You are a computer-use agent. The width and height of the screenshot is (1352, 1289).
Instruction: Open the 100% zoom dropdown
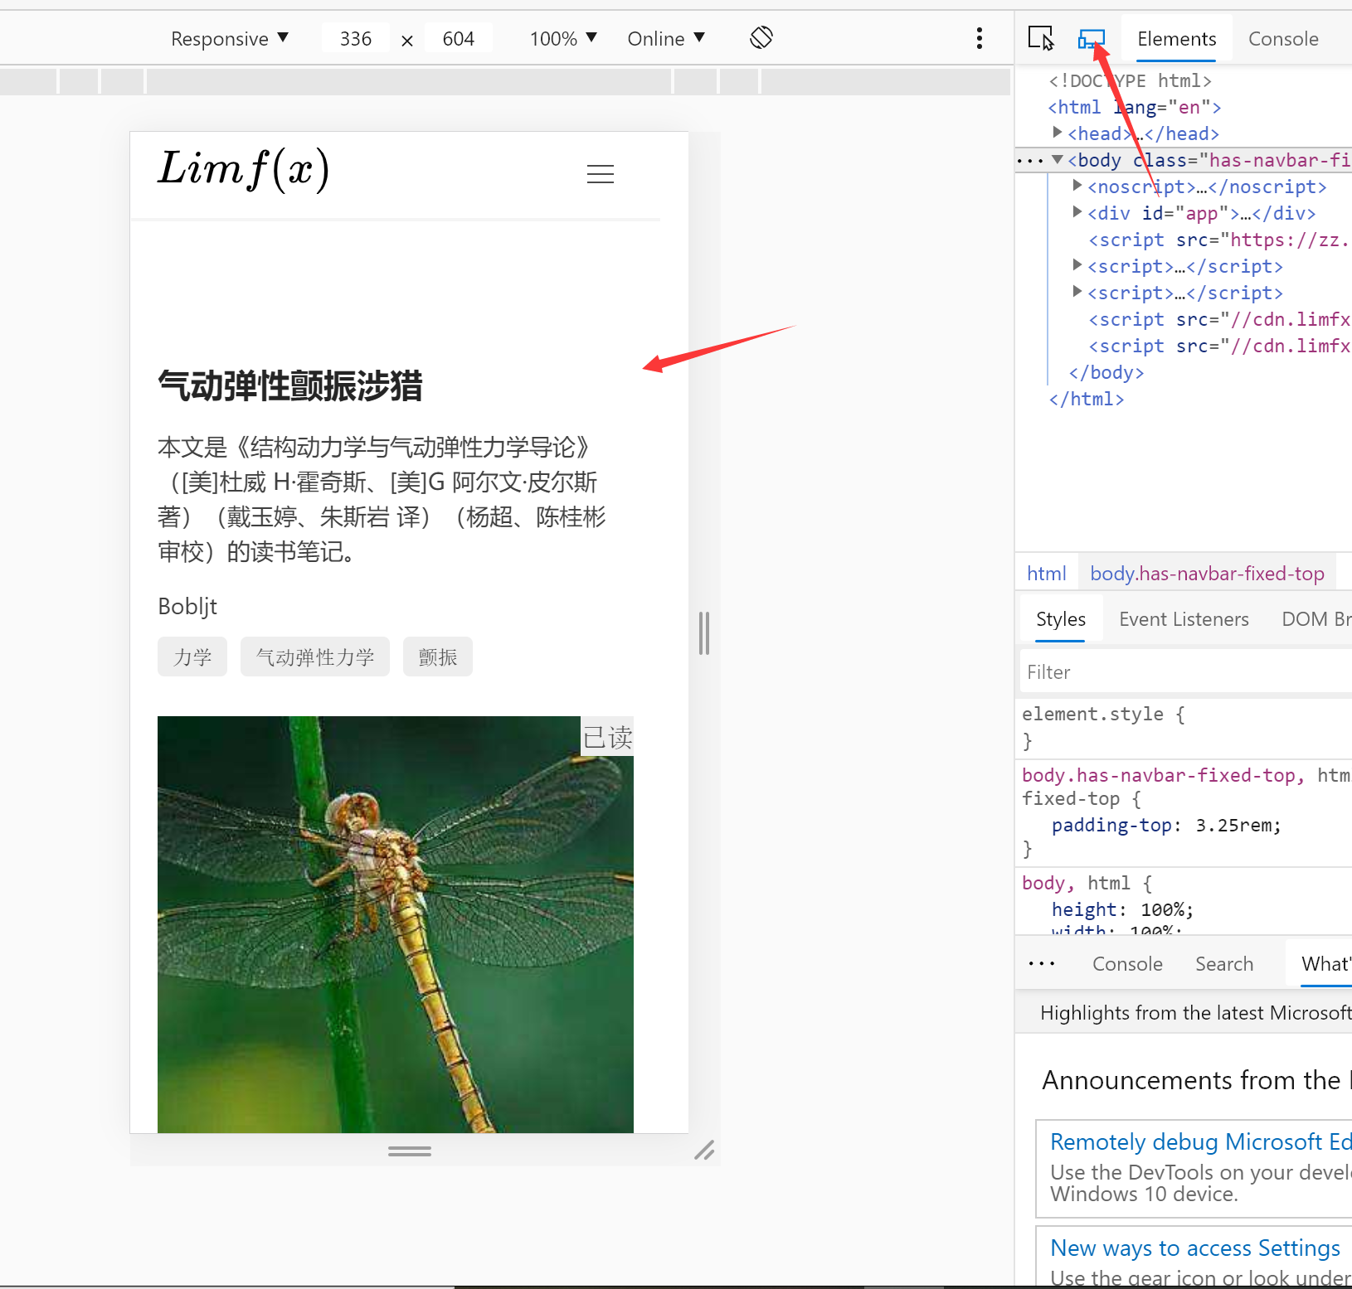click(x=563, y=38)
